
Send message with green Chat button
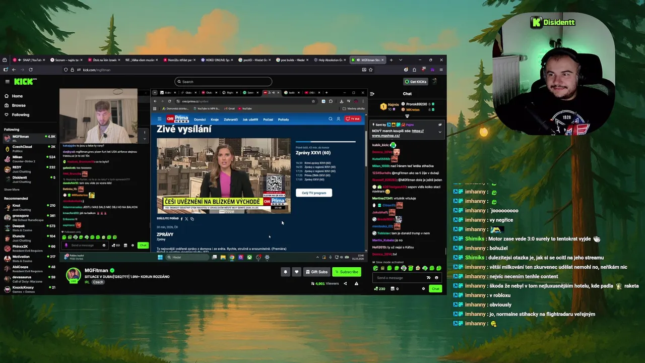[x=435, y=288]
